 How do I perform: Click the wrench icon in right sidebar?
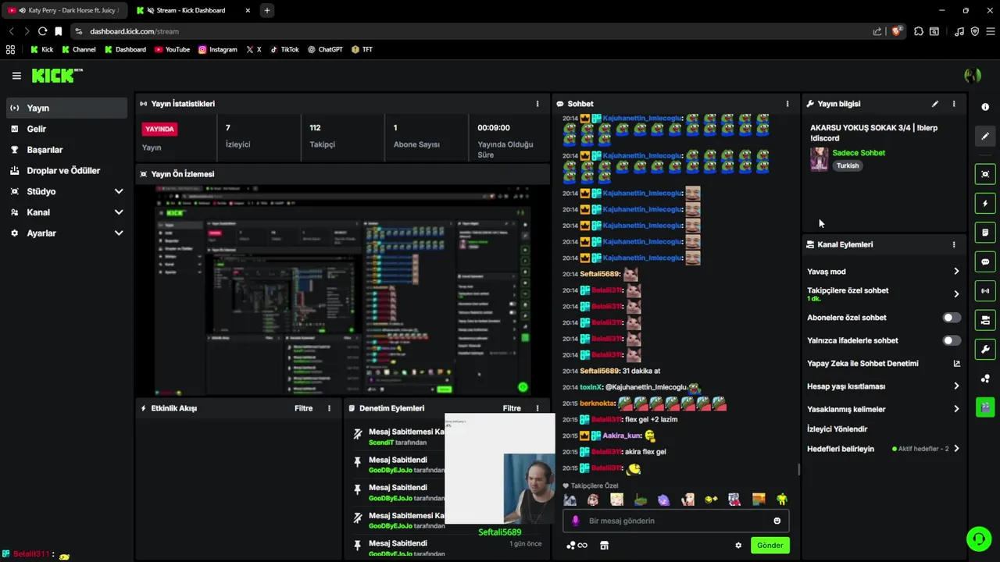click(985, 350)
